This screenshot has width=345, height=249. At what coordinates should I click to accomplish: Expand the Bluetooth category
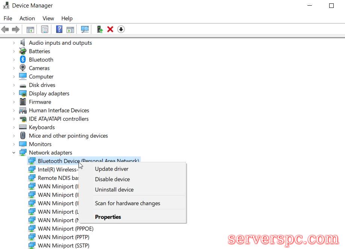pos(14,60)
